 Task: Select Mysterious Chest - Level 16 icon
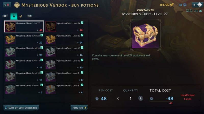pos(50,52)
